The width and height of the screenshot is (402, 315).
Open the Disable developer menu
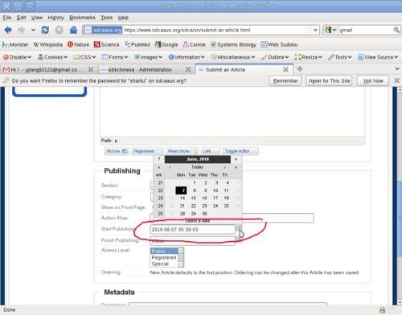click(18, 57)
